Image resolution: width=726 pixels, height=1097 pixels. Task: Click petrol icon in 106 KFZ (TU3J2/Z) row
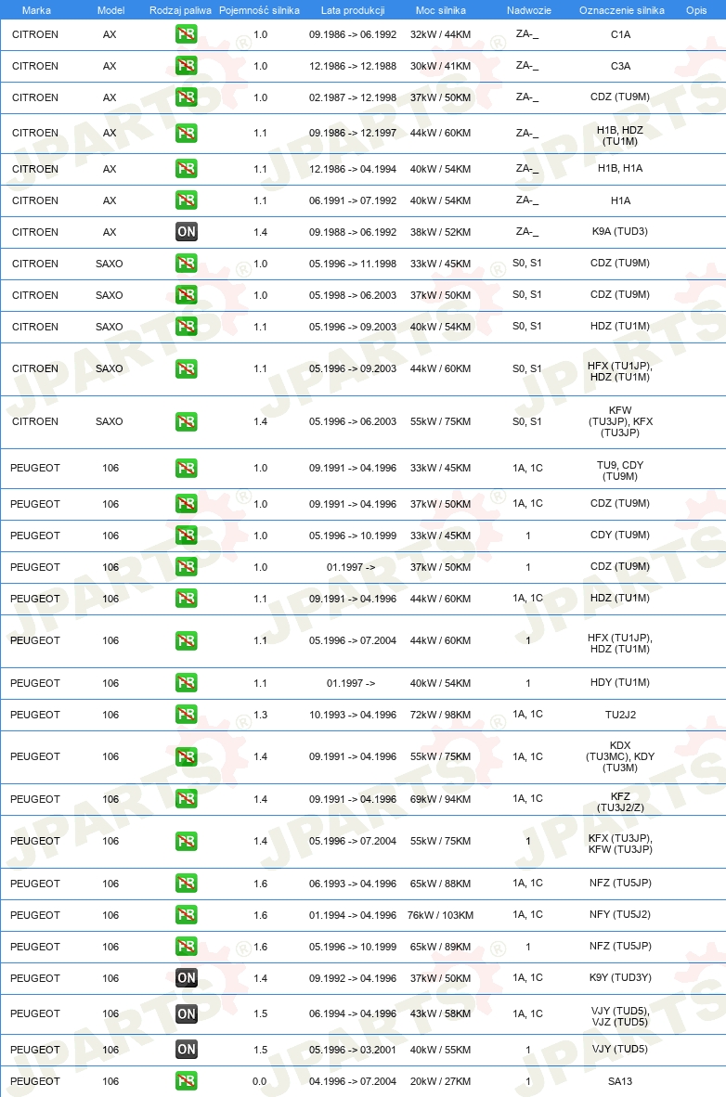tap(187, 799)
